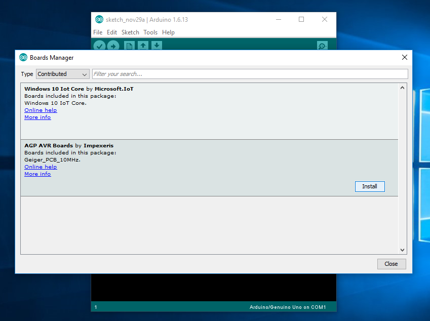
Task: Close the Arduino sketch window
Action: (325, 19)
